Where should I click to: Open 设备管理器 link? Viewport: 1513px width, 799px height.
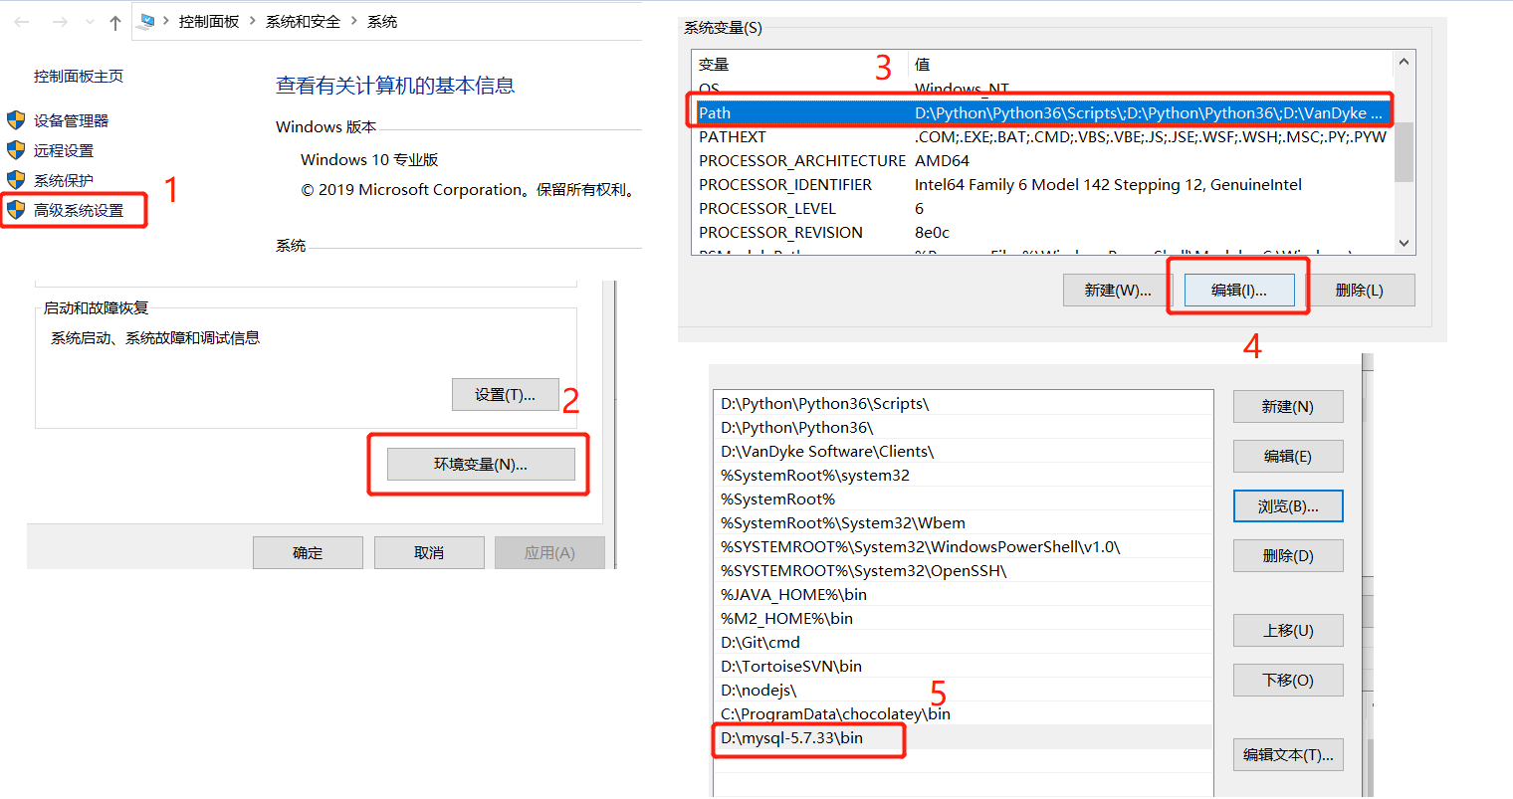click(x=72, y=120)
